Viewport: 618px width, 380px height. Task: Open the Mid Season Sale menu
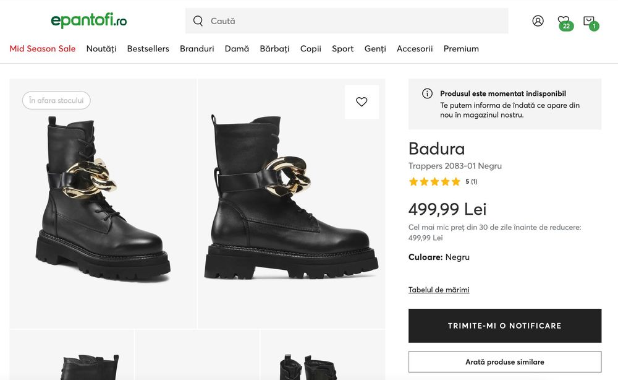click(x=43, y=49)
